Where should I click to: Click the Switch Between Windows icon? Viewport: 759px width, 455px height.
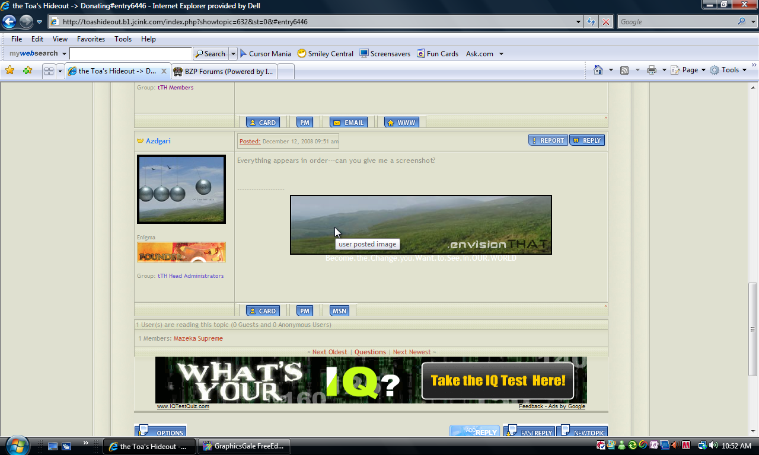(x=66, y=446)
